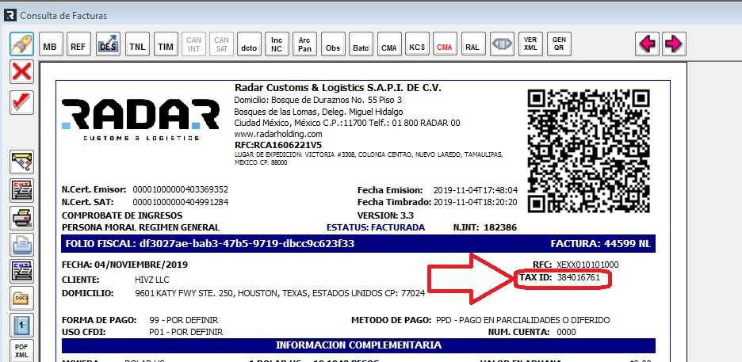Click the VER XML button
This screenshot has height=362, width=742.
[x=530, y=44]
